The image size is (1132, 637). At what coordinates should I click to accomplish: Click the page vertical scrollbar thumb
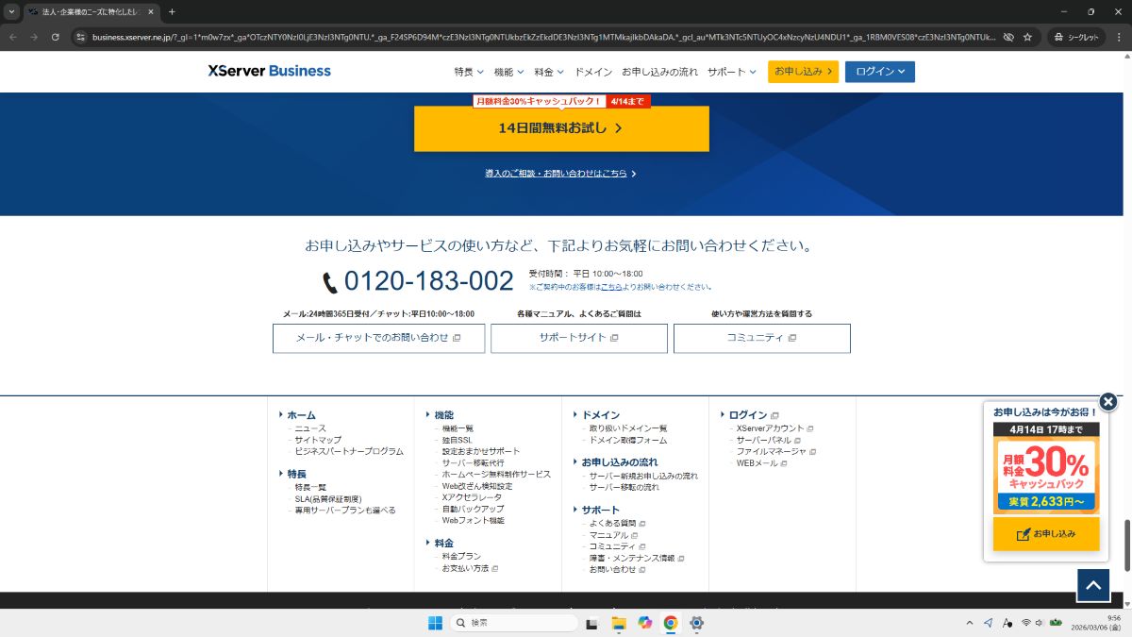1126,544
